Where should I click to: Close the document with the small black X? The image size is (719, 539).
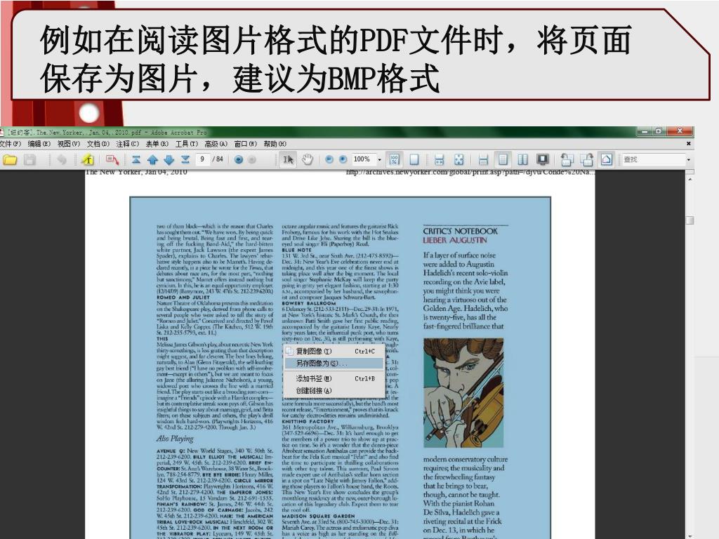(688, 144)
